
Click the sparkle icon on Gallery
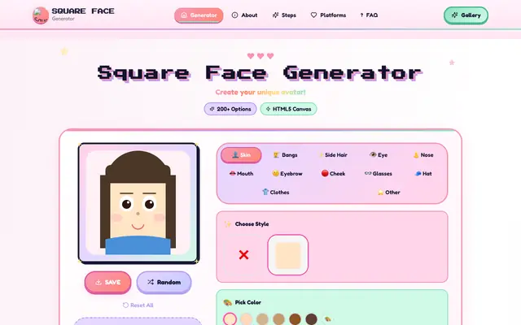[454, 15]
